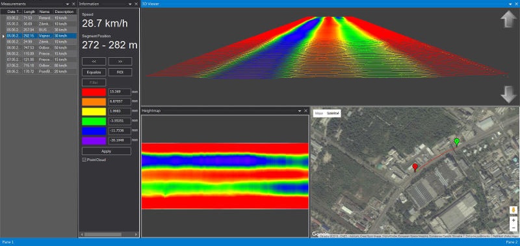
Task: Open Information panel dropdown arrow
Action: tap(130, 4)
